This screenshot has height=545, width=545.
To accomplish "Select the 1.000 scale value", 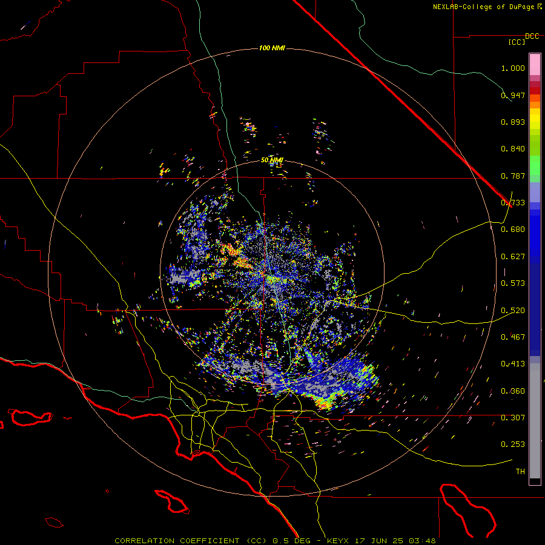I will 513,68.
